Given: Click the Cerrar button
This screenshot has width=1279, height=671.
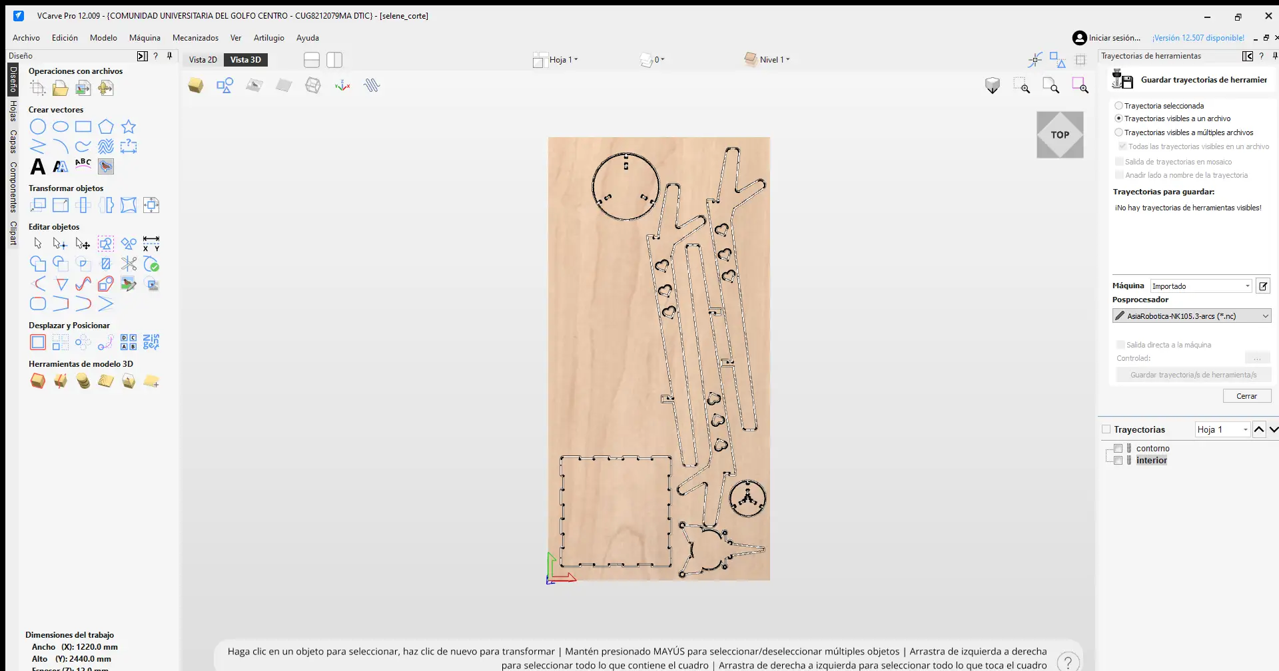Looking at the screenshot, I should pyautogui.click(x=1247, y=396).
